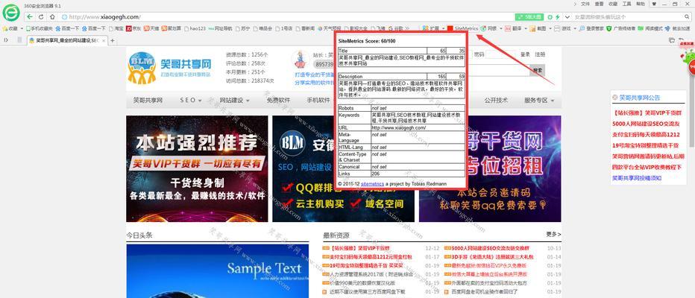This screenshot has height=298, width=695.
Task: Open the 扩展 extensions button
Action: [x=431, y=28]
